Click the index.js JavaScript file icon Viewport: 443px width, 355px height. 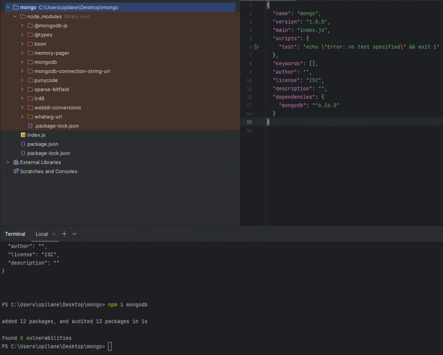[x=23, y=135]
